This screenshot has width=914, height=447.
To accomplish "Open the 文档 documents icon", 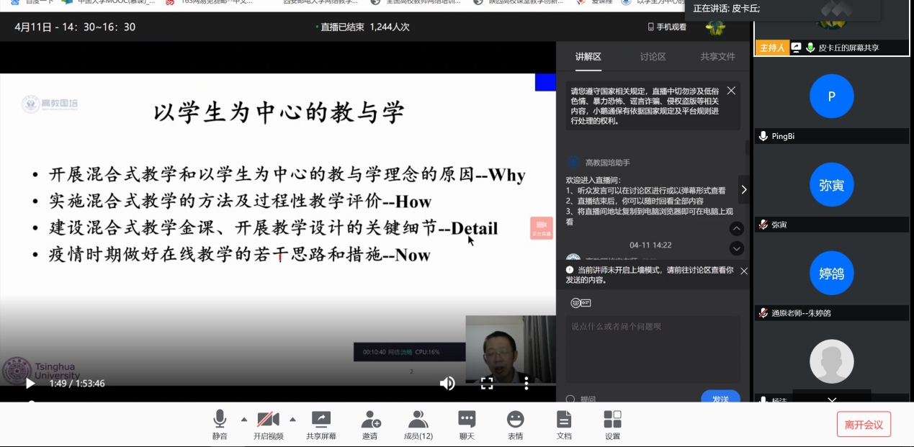I will point(564,424).
